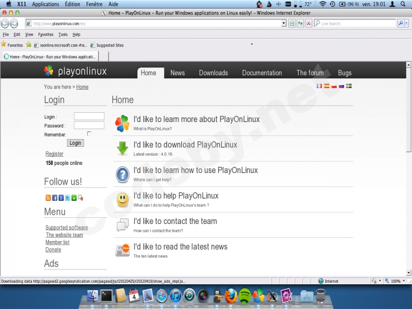412x309 pixels.
Task: Switch to the Downloads navigation tab
Action: (213, 73)
